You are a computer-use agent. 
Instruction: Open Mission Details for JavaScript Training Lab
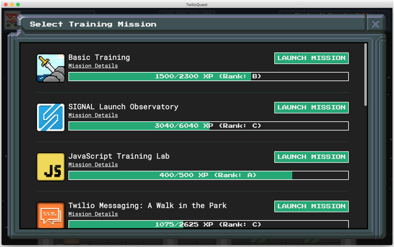[93, 165]
